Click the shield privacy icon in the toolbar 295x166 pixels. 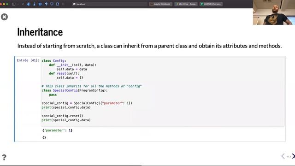coord(52,4)
